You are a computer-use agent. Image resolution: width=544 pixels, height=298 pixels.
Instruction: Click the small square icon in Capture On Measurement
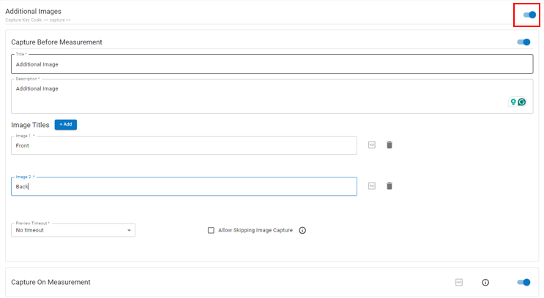pos(459,282)
